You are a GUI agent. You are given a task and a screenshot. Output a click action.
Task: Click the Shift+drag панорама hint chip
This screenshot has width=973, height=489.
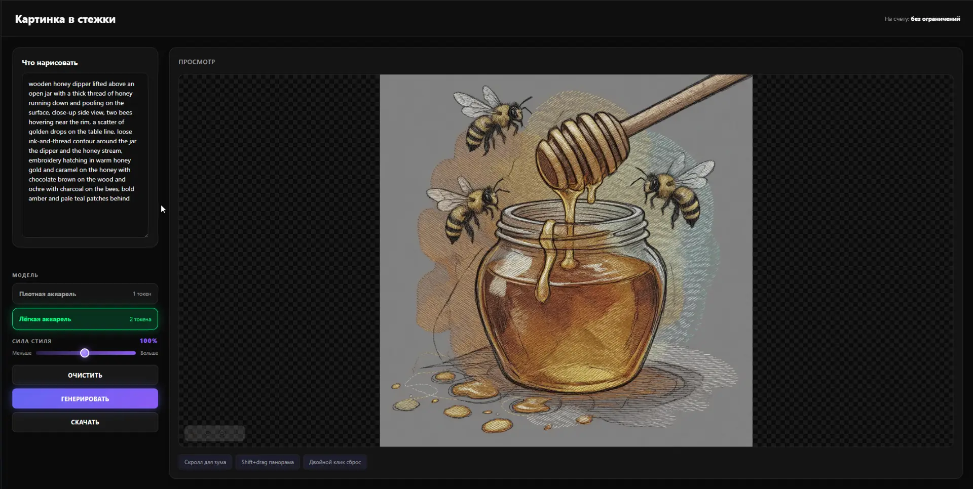(268, 462)
